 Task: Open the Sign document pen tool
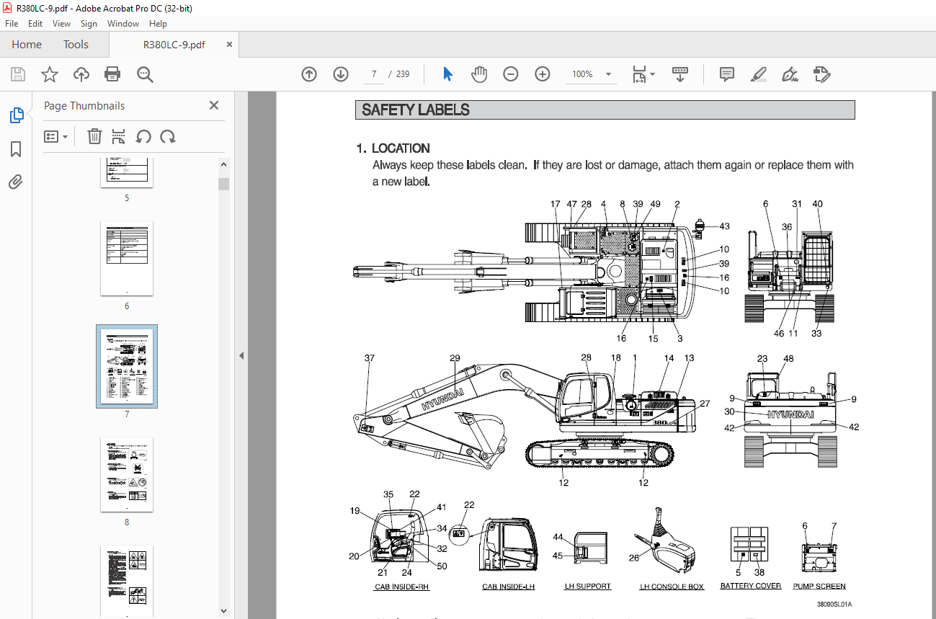[x=790, y=74]
